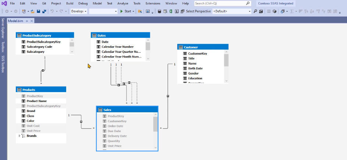Open the Server Explorer side tab
This screenshot has height=160, width=347.
tap(3, 28)
